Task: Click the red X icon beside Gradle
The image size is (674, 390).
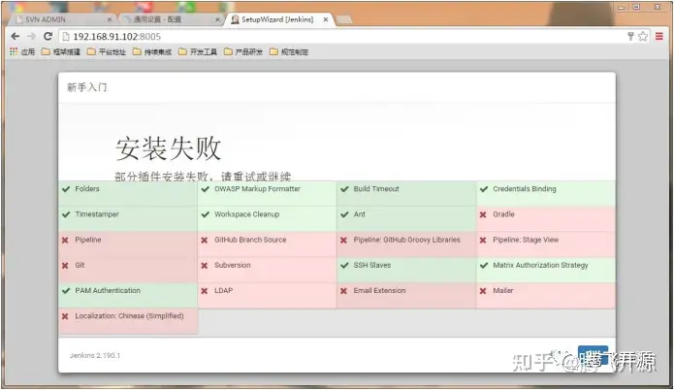Action: (483, 214)
